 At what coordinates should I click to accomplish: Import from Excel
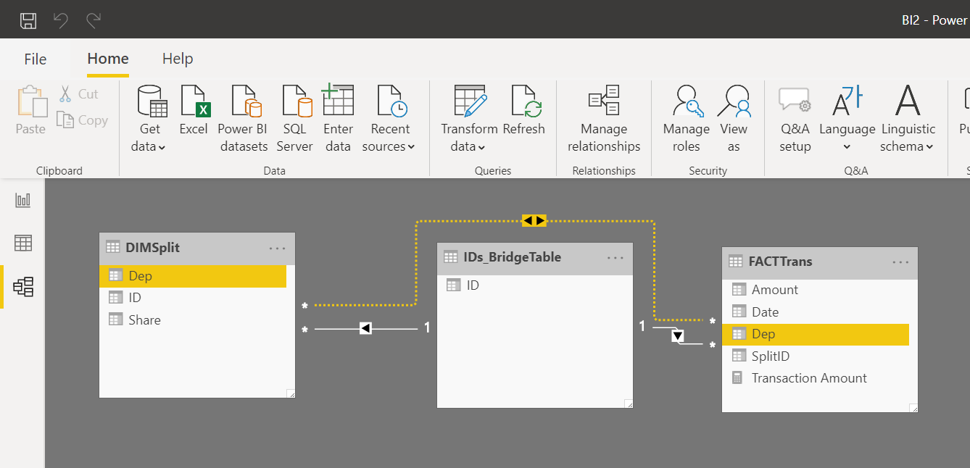click(194, 110)
